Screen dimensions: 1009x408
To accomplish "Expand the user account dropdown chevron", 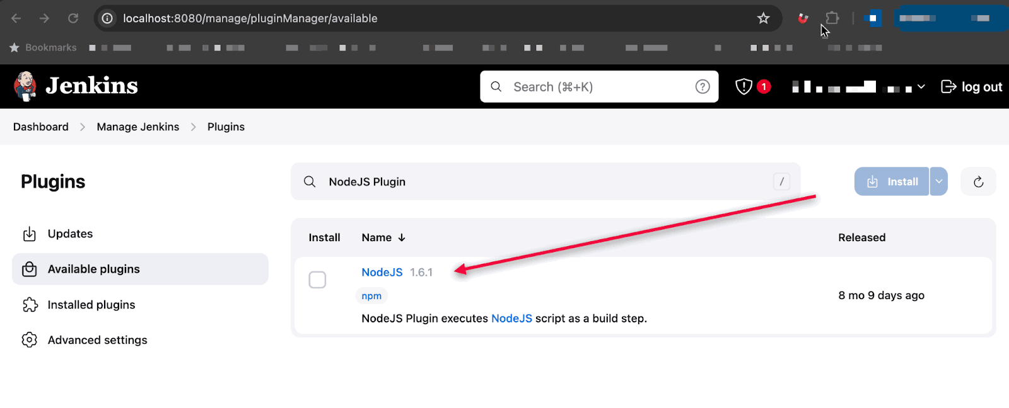I will (921, 86).
